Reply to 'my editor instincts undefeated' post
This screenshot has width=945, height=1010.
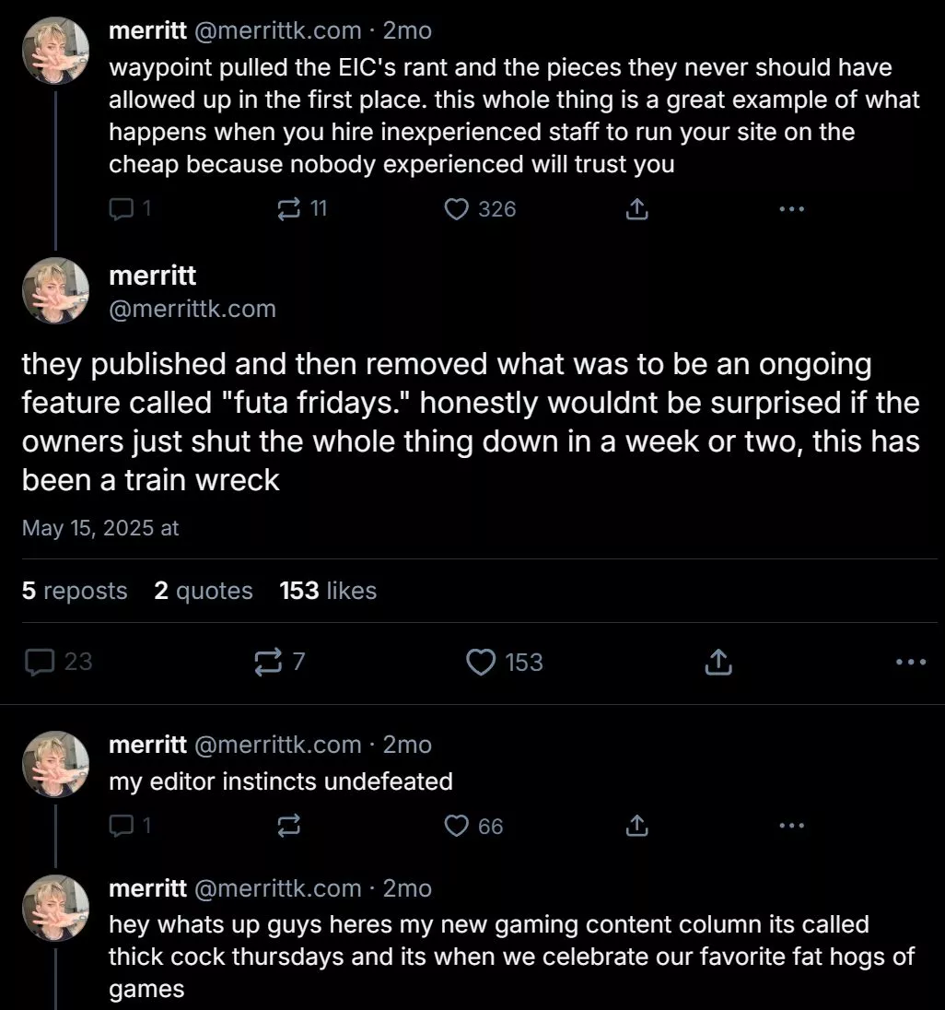[122, 827]
